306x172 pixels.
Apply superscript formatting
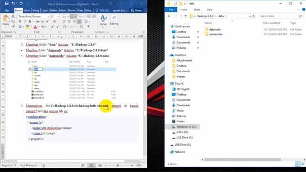tap(47, 21)
